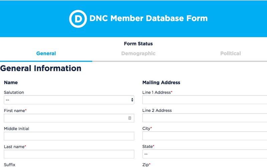Click the City input field
267x167 pixels.
(204, 136)
